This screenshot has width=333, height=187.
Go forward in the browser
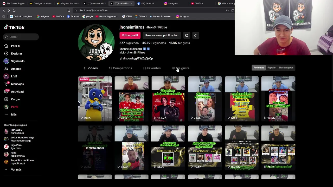(x=9, y=10)
